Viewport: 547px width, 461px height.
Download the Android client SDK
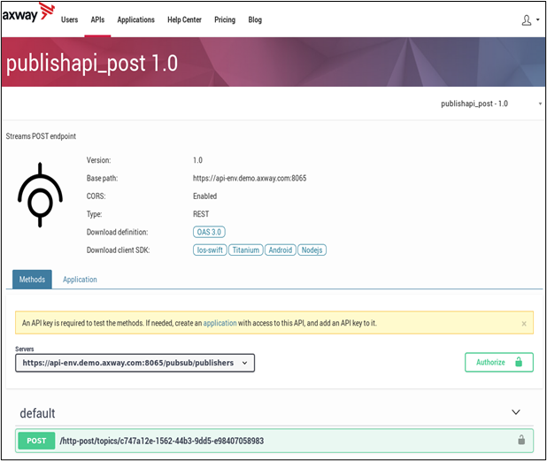pos(280,250)
